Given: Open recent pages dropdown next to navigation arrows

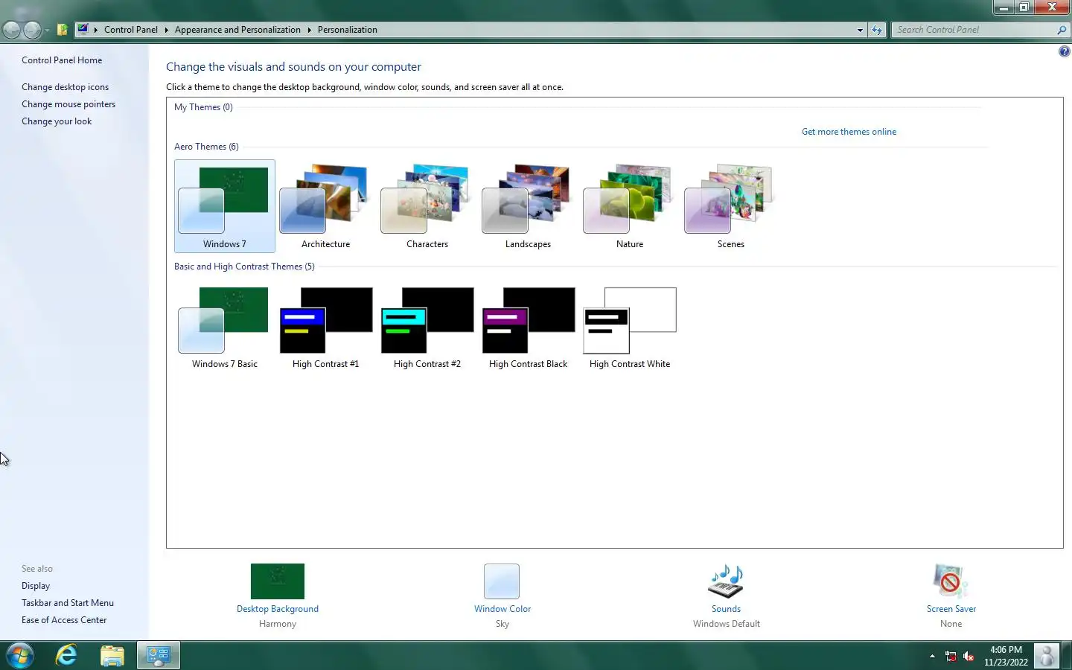Looking at the screenshot, I should [x=47, y=31].
